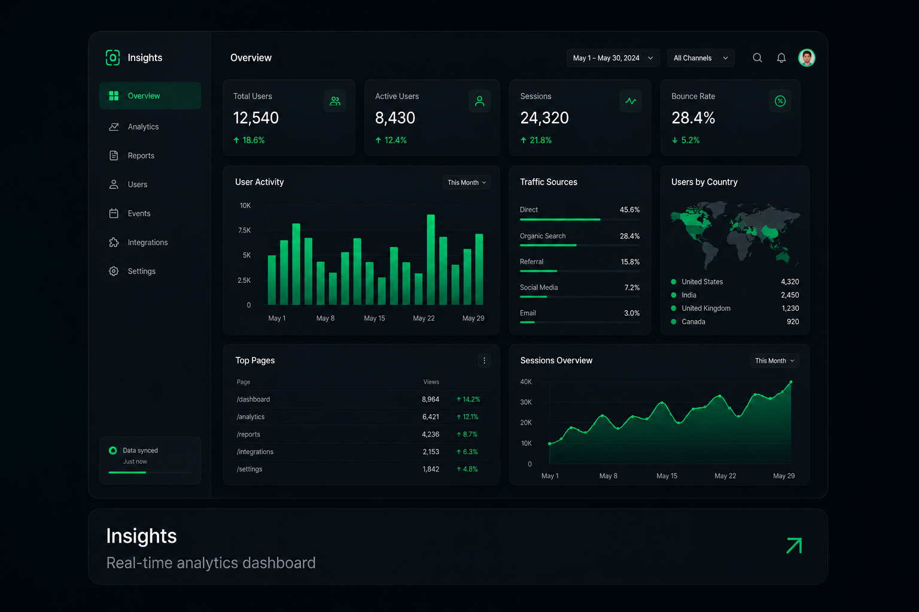Click the 8,964 views value
Screen dimensions: 919x612
coord(430,399)
